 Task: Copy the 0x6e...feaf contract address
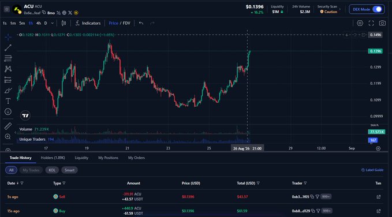[x=44, y=12]
